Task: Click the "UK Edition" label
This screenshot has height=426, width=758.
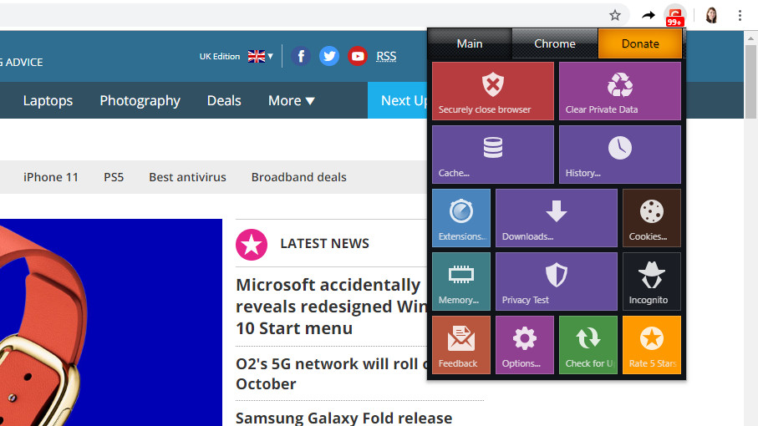Action: (x=220, y=56)
